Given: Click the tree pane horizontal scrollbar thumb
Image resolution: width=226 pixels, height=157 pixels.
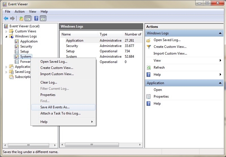Looking at the screenshot, I should 29,145.
